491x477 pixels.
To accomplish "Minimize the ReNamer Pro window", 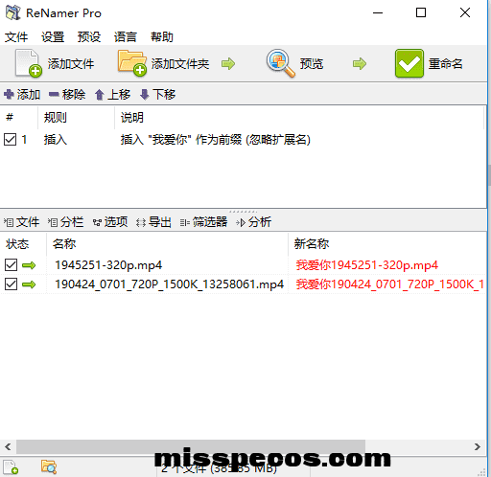I will pyautogui.click(x=378, y=12).
